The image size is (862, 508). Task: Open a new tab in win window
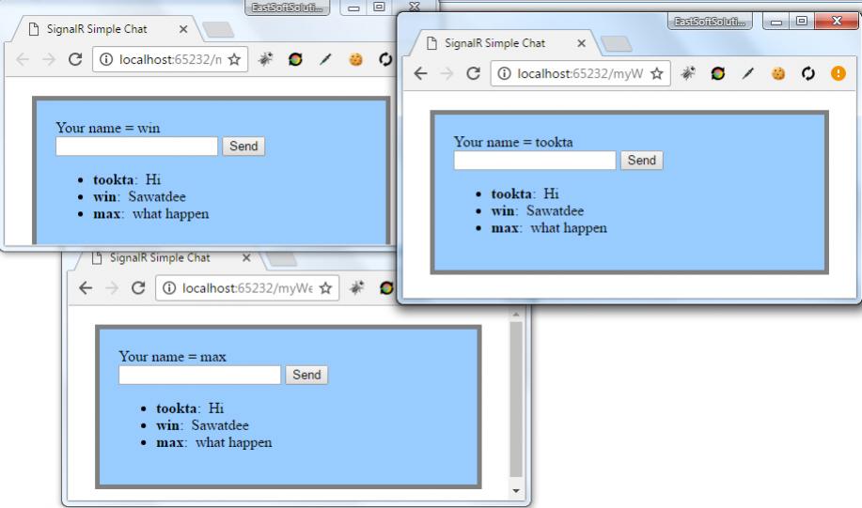click(x=218, y=30)
